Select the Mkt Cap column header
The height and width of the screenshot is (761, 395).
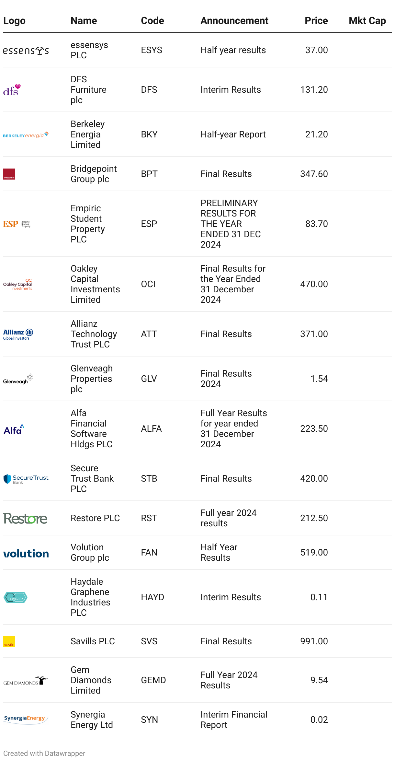tap(367, 21)
